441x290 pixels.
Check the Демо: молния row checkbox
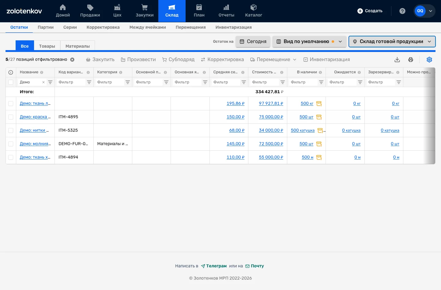[x=11, y=144]
